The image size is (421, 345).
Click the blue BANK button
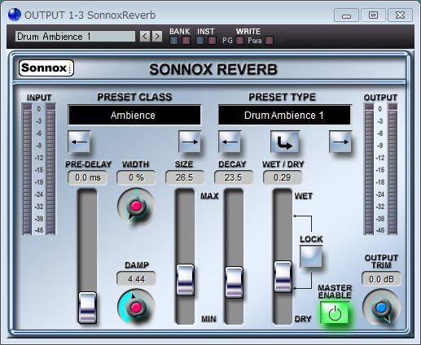point(173,41)
